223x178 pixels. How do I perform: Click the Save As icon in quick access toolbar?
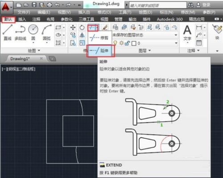(x=42, y=5)
